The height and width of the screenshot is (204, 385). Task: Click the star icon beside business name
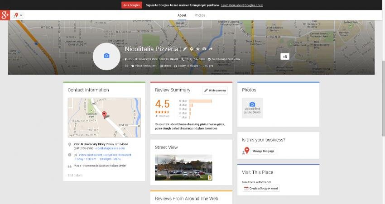click(198, 49)
